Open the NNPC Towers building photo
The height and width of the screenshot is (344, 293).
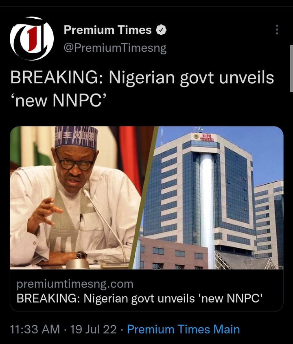[211, 198]
